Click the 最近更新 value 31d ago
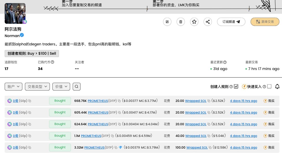The width and height of the screenshot is (282, 153). [x=220, y=69]
